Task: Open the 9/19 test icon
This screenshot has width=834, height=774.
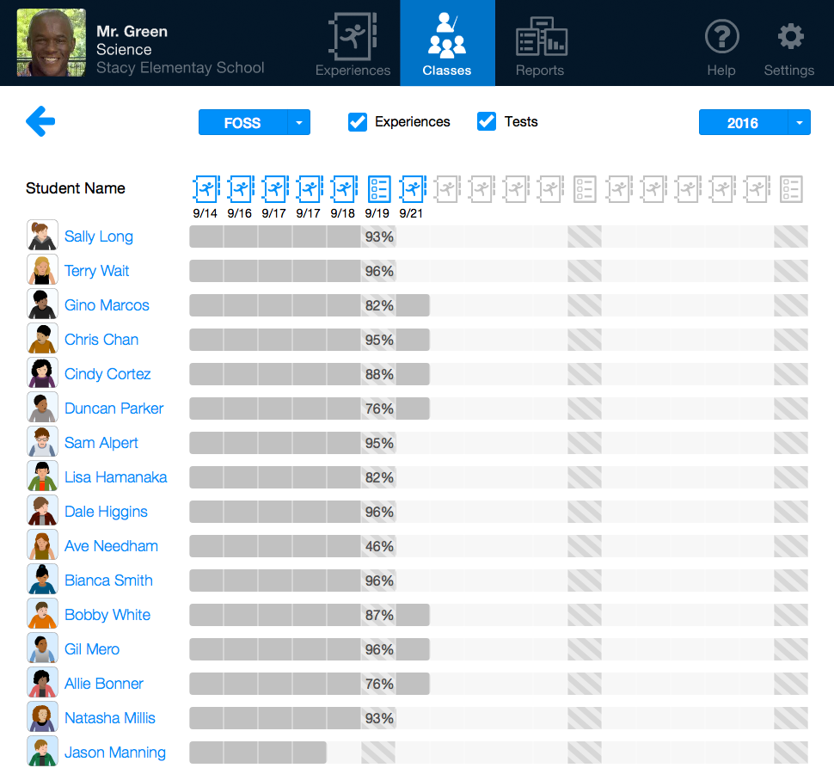Action: click(378, 189)
